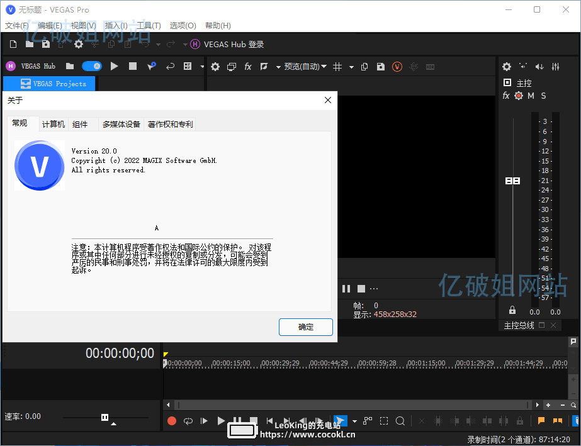Click 确定 to close the About dialog

[306, 327]
